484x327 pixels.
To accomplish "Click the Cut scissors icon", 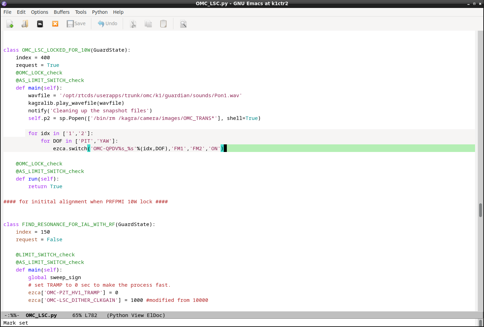I will click(133, 24).
